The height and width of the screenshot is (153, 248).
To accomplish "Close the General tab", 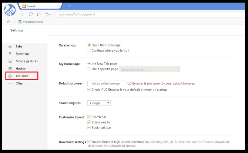I will pos(57,6).
